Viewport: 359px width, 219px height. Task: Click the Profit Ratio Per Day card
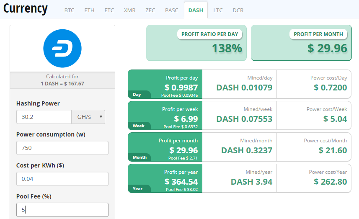(x=196, y=43)
